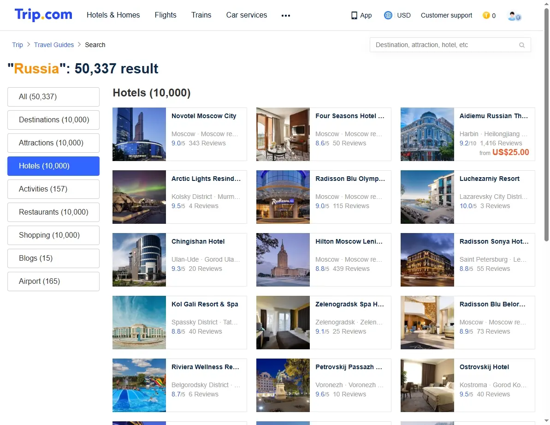Click 439 Reviews text
Image resolution: width=550 pixels, height=425 pixels.
351,269
